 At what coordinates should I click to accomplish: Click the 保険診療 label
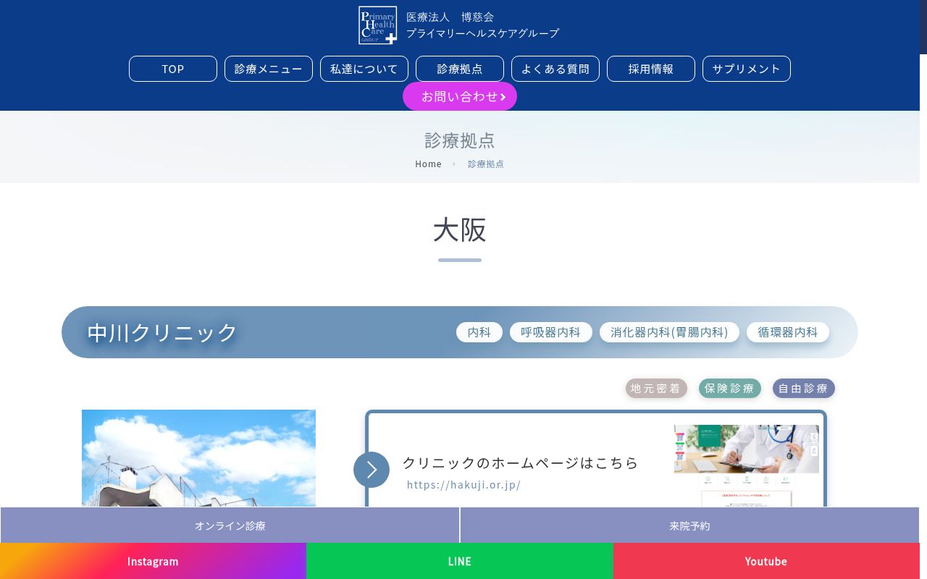click(730, 389)
